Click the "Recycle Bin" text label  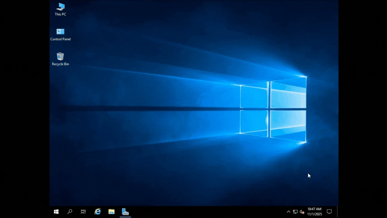point(60,64)
